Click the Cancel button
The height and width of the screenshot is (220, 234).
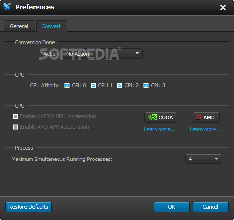click(x=211, y=207)
